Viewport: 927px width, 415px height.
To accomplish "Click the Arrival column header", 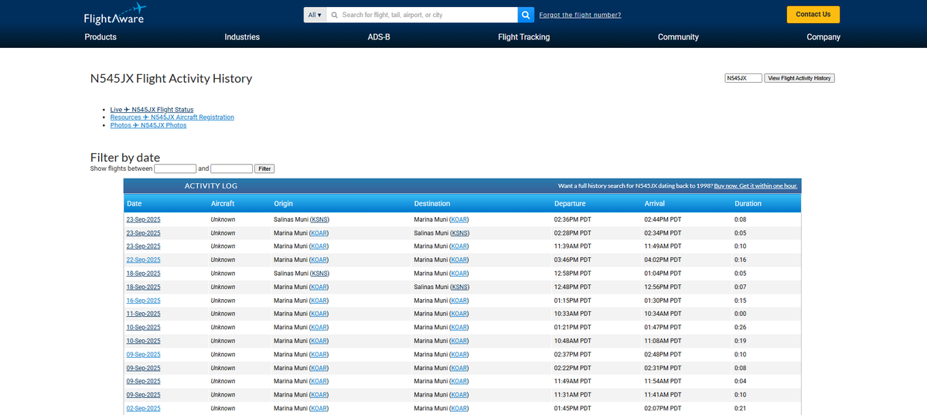I will [x=654, y=203].
